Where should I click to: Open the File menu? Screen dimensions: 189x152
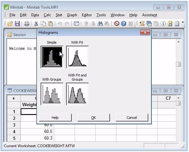pos(12,15)
